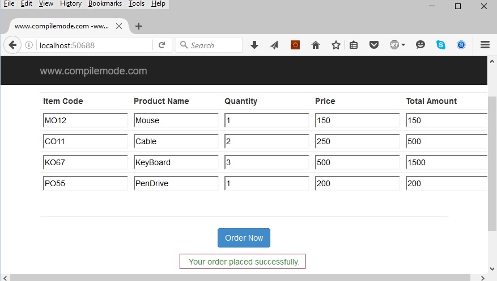Click the site information icon in address bar
The image size is (497, 281).
coord(29,45)
